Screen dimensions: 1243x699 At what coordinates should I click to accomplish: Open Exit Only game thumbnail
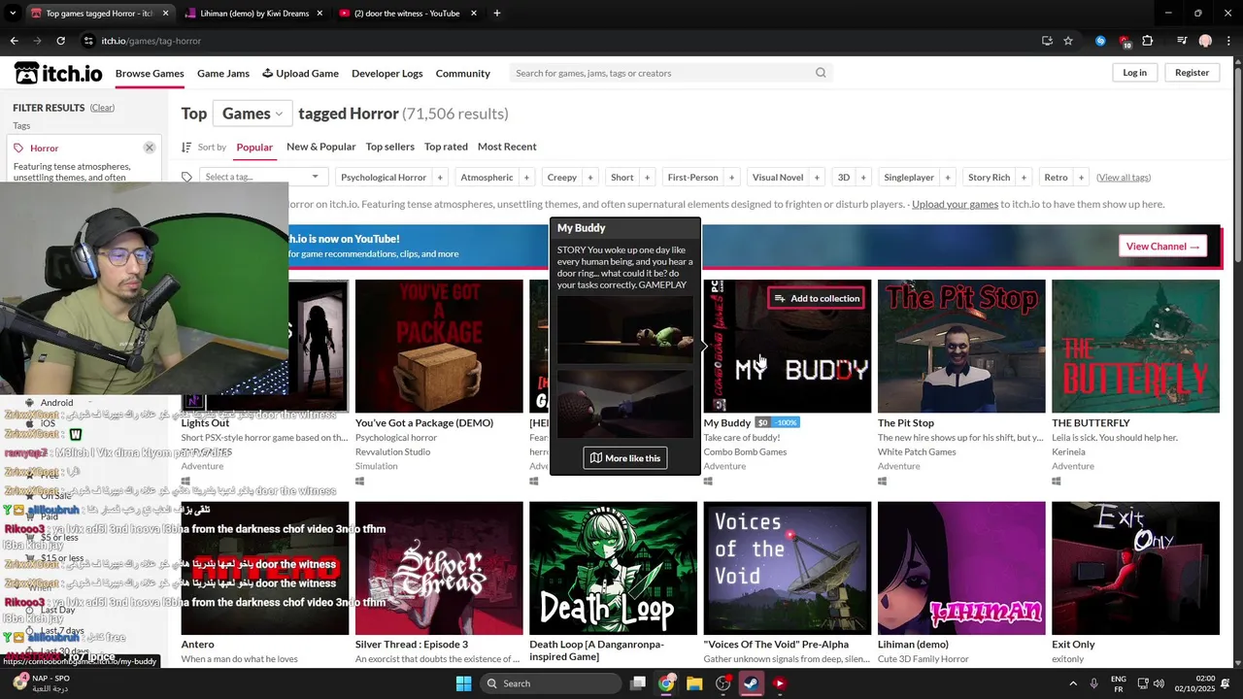point(1135,568)
